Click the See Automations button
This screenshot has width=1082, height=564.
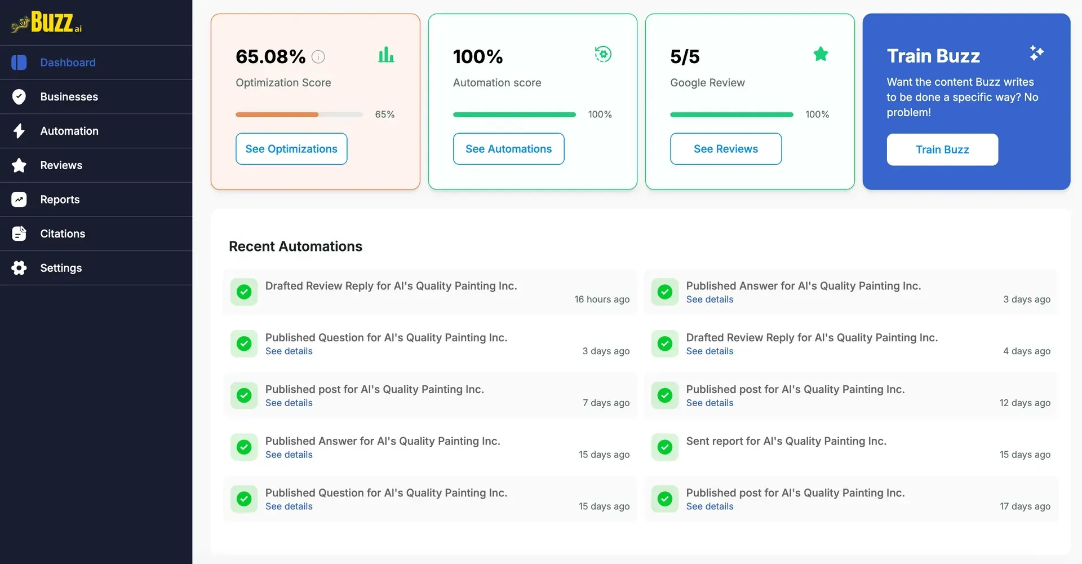point(508,149)
